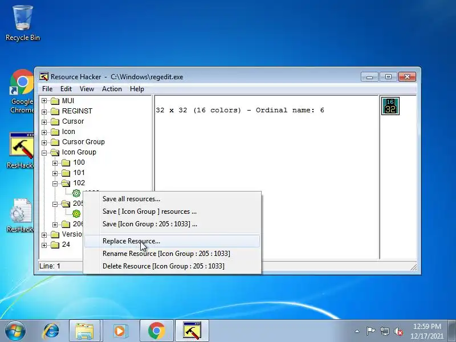Expand the 100 subfolder node
This screenshot has width=456, height=342.
click(x=55, y=163)
